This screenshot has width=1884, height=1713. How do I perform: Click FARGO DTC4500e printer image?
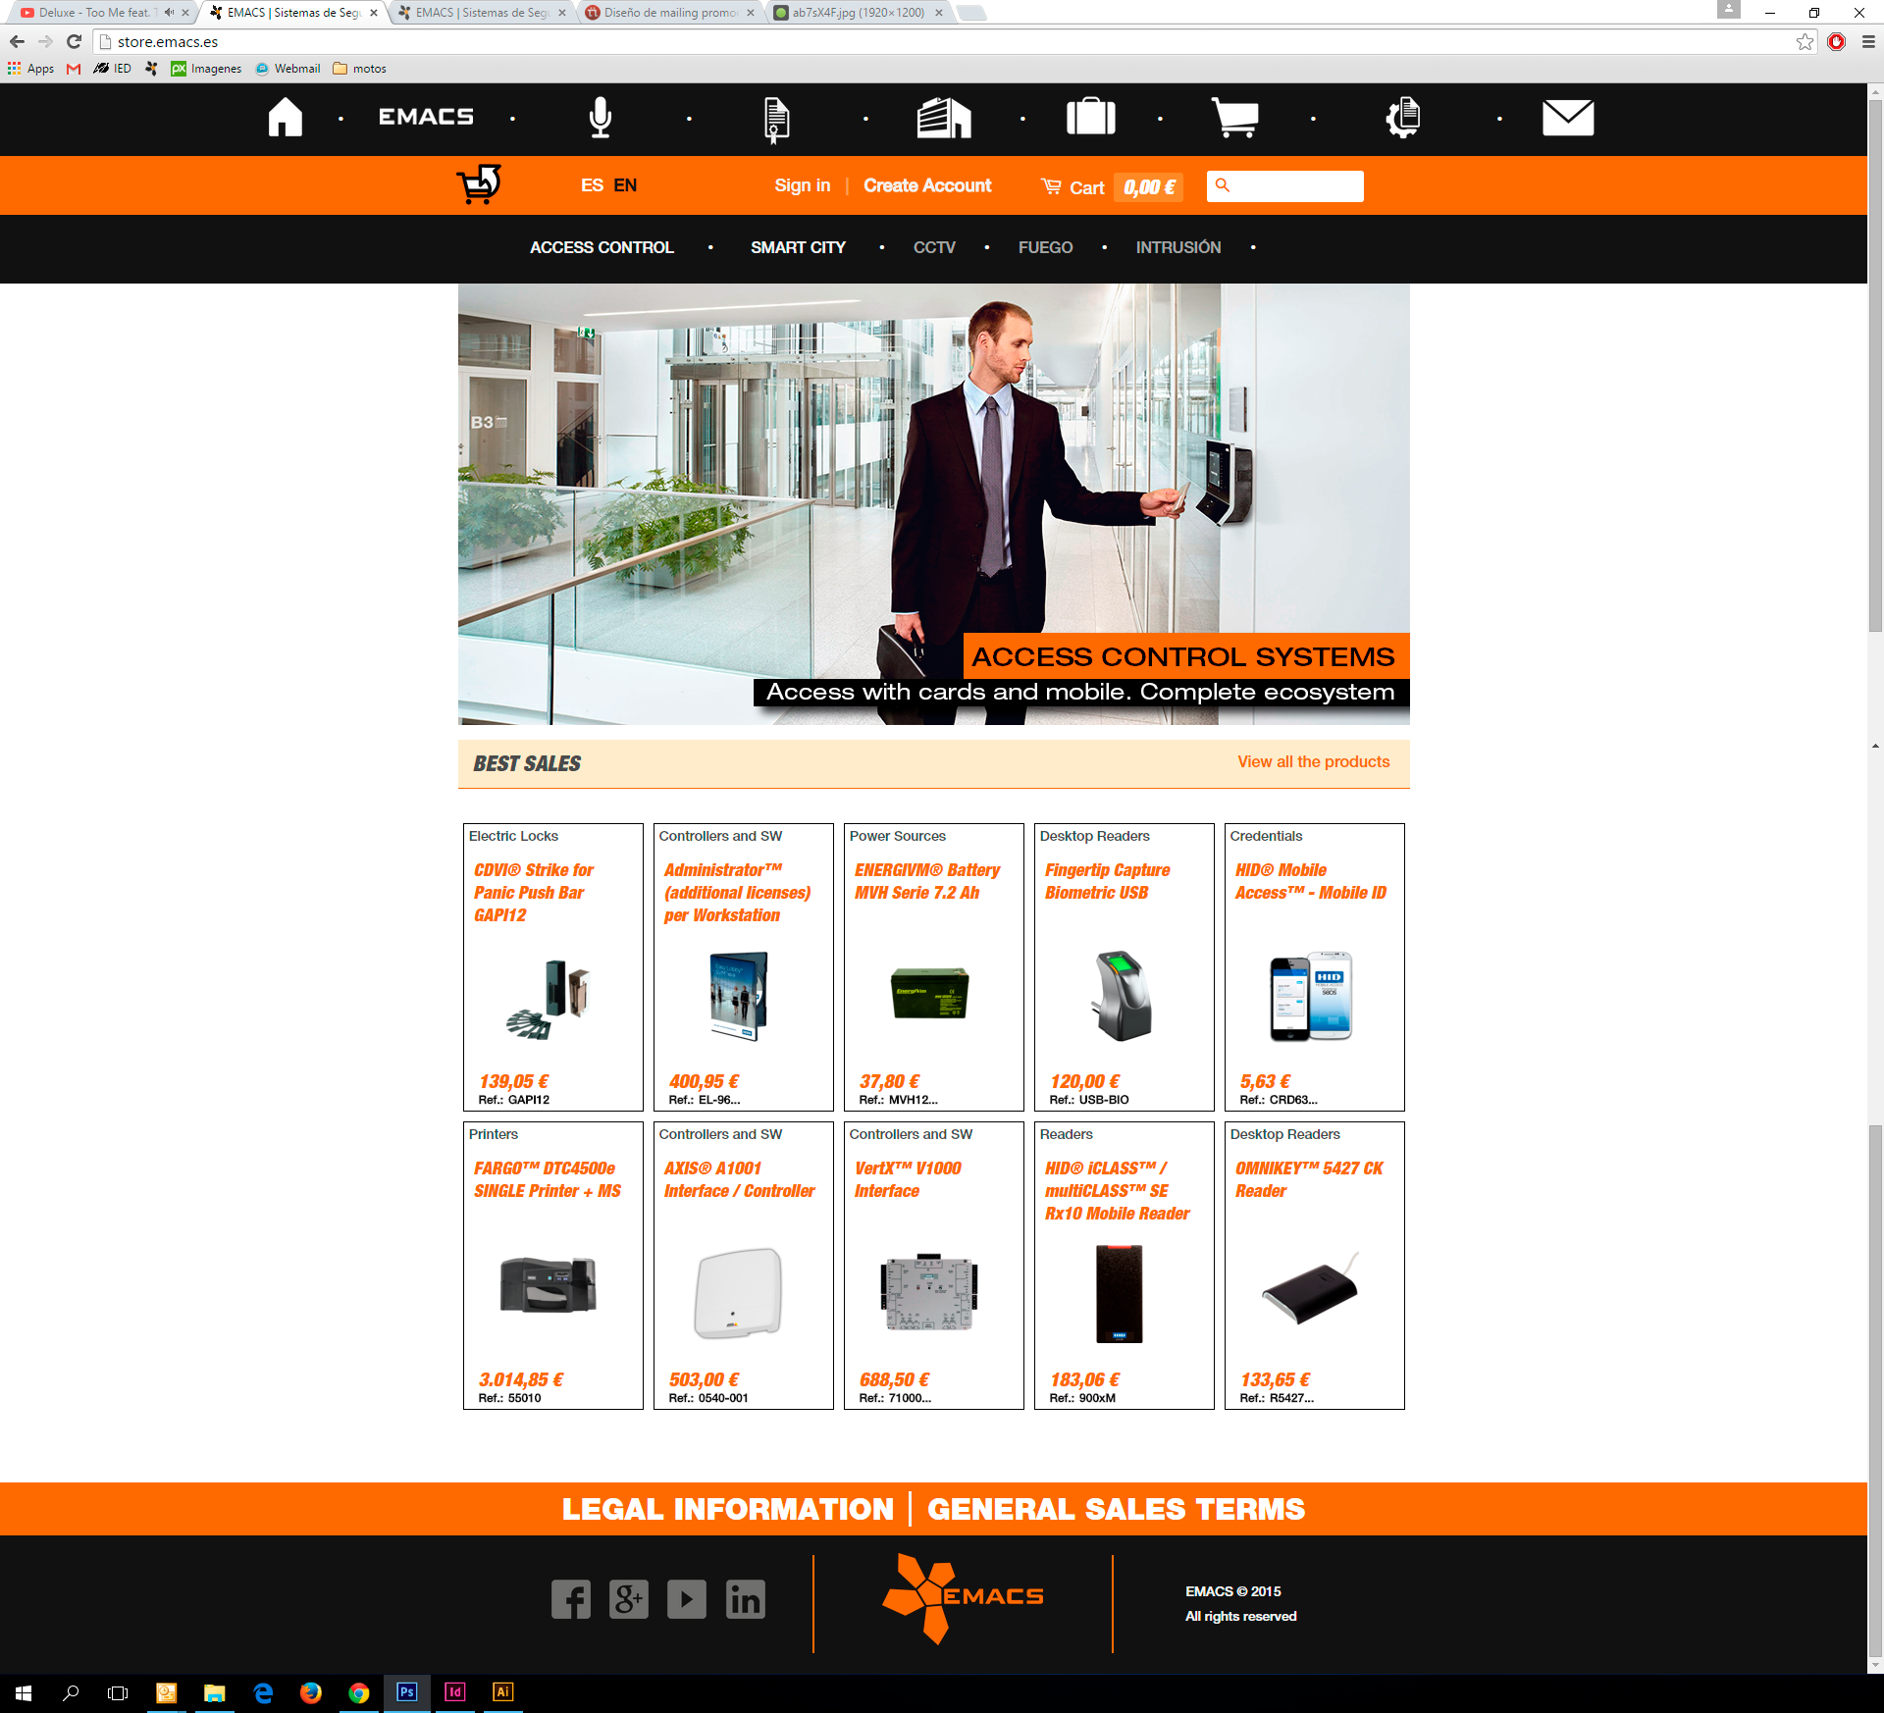(549, 1284)
